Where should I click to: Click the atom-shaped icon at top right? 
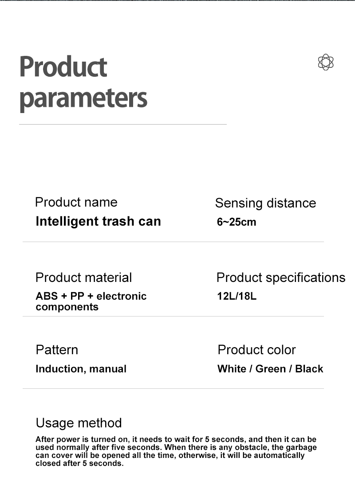(325, 62)
